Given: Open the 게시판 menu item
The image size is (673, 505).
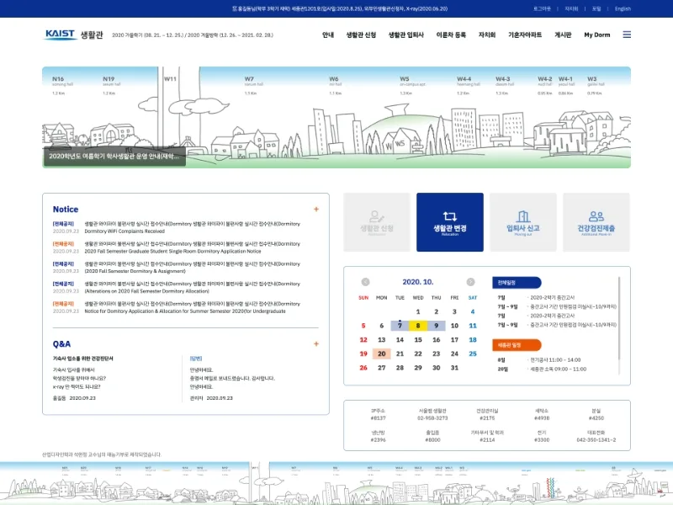Looking at the screenshot, I should coord(563,35).
